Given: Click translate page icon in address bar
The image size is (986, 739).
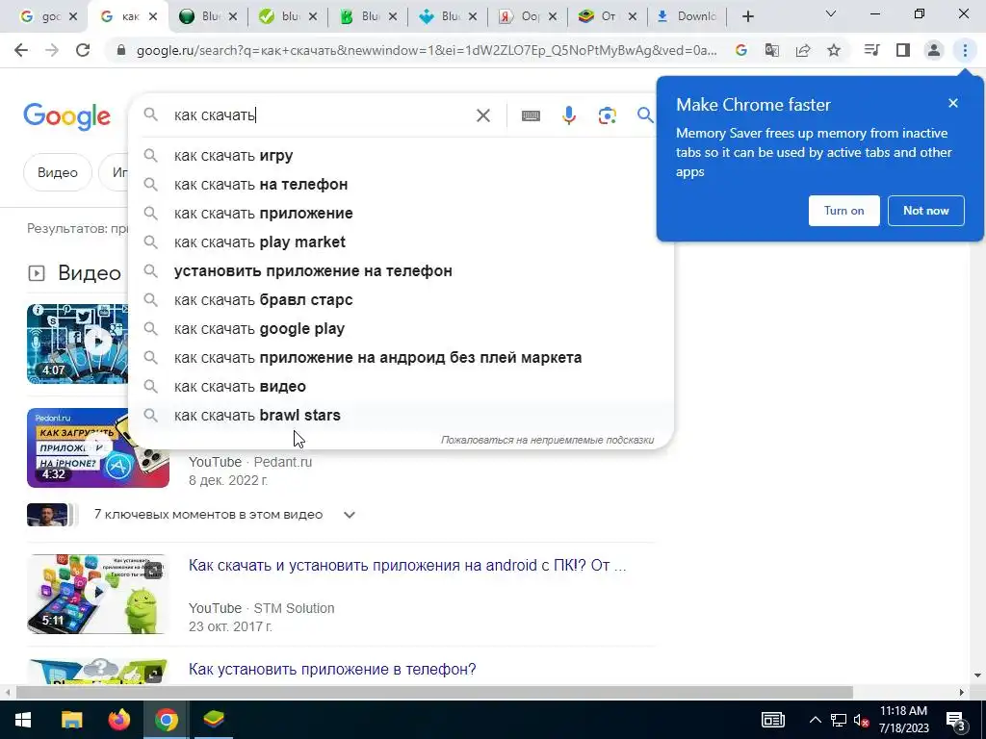Looking at the screenshot, I should 772,50.
